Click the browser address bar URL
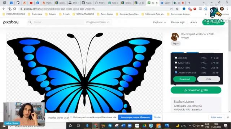The height and width of the screenshot is (129, 231). tap(60, 9)
